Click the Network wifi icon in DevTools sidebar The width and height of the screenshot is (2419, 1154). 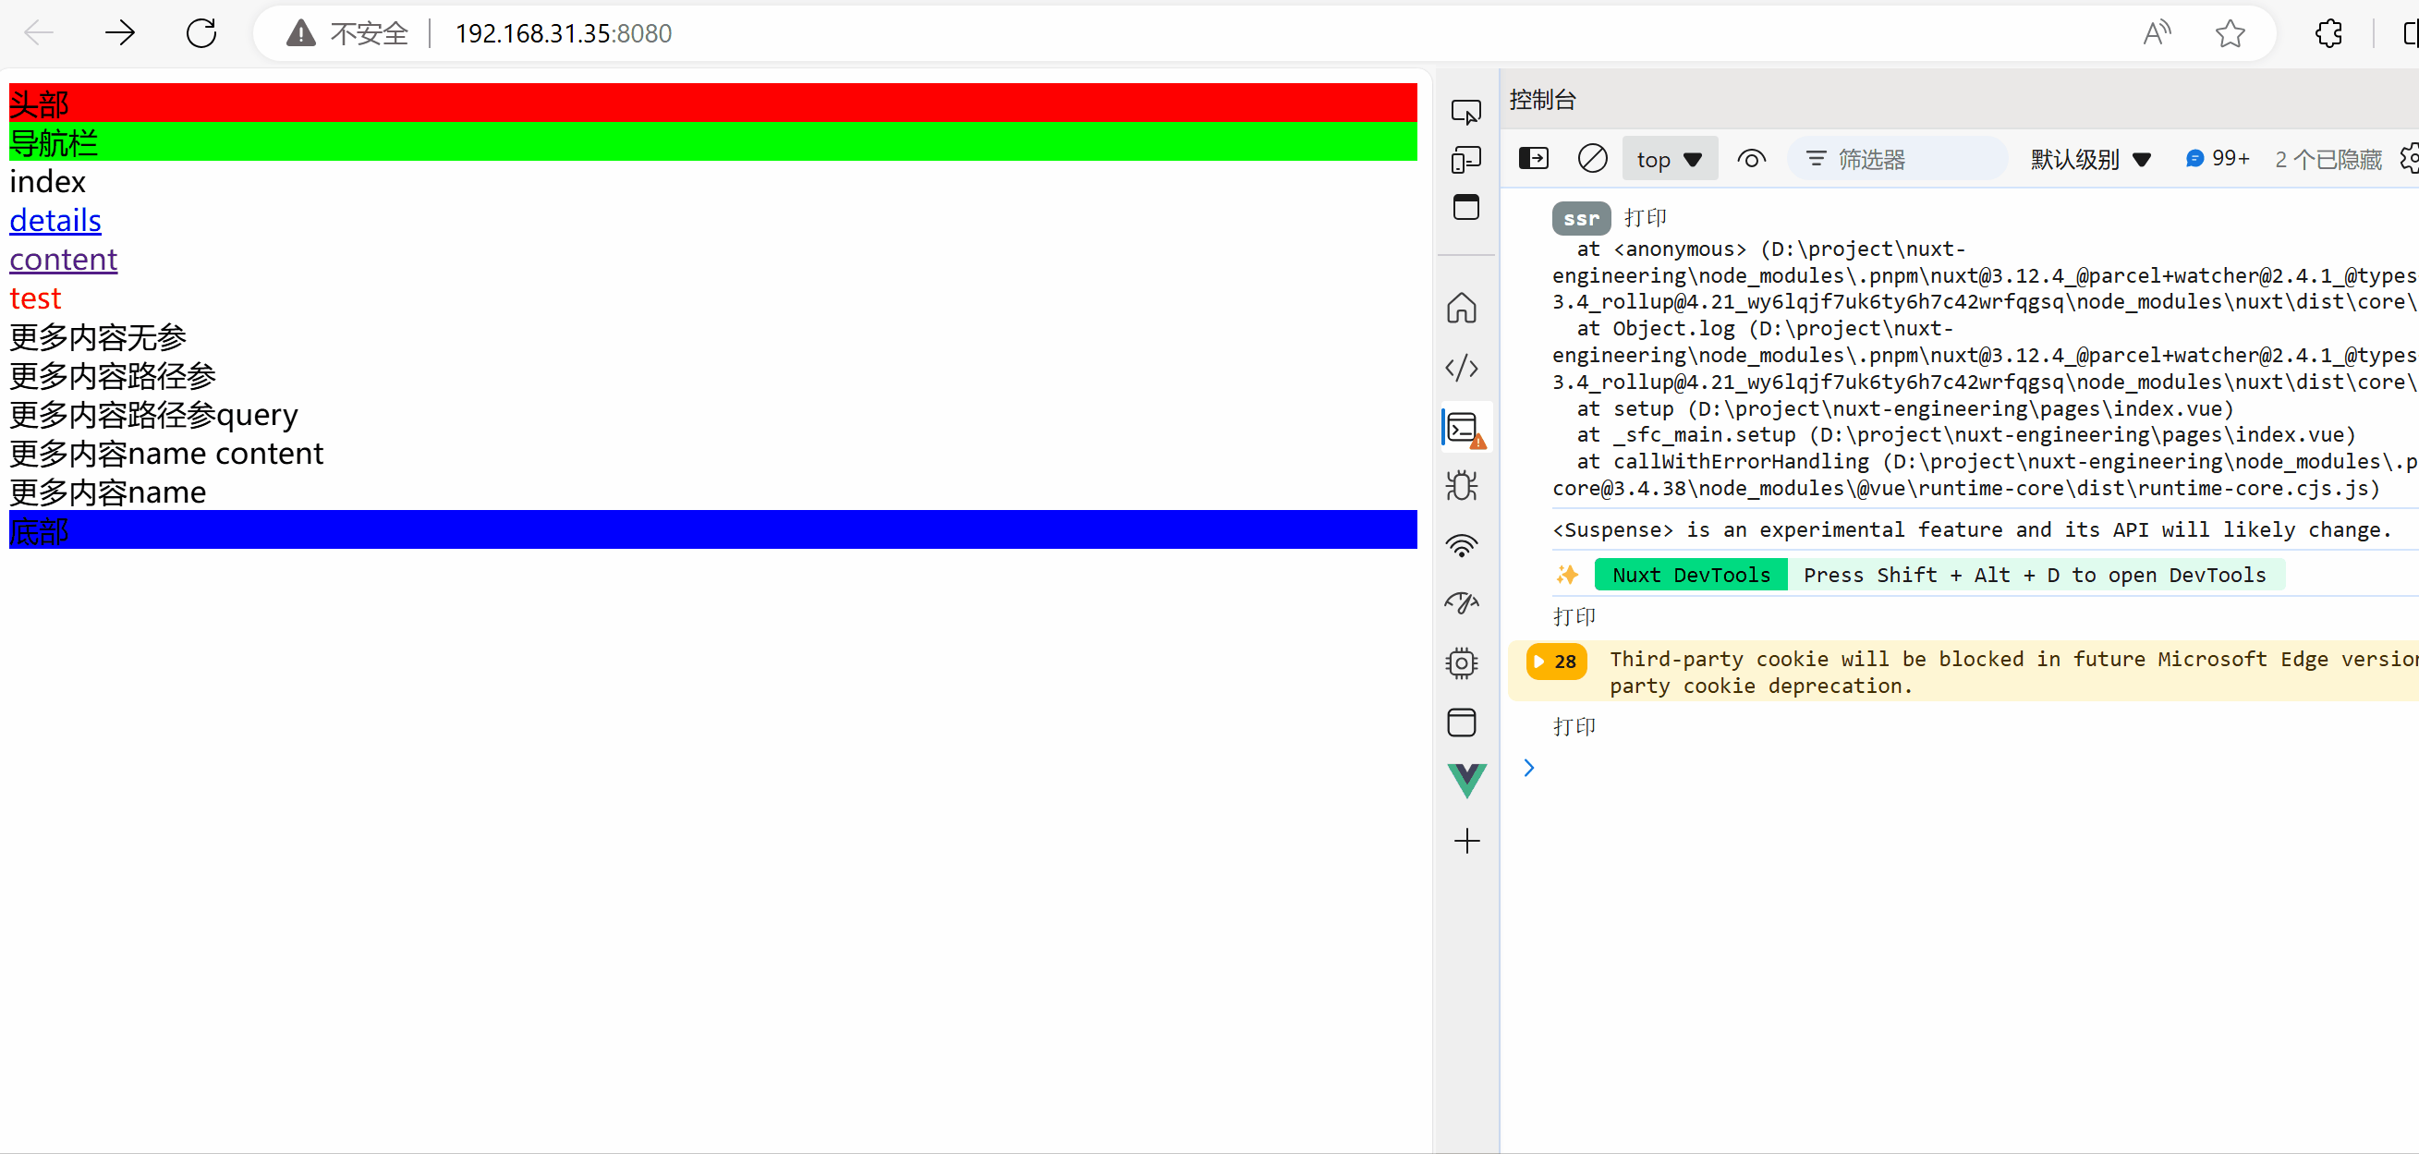[1462, 545]
